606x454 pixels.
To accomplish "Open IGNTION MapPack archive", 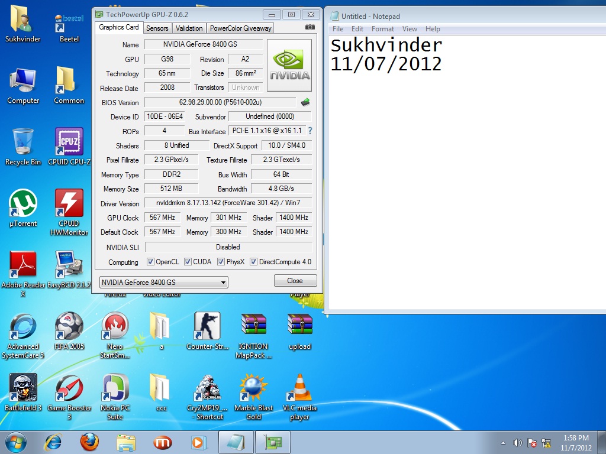I will click(253, 335).
